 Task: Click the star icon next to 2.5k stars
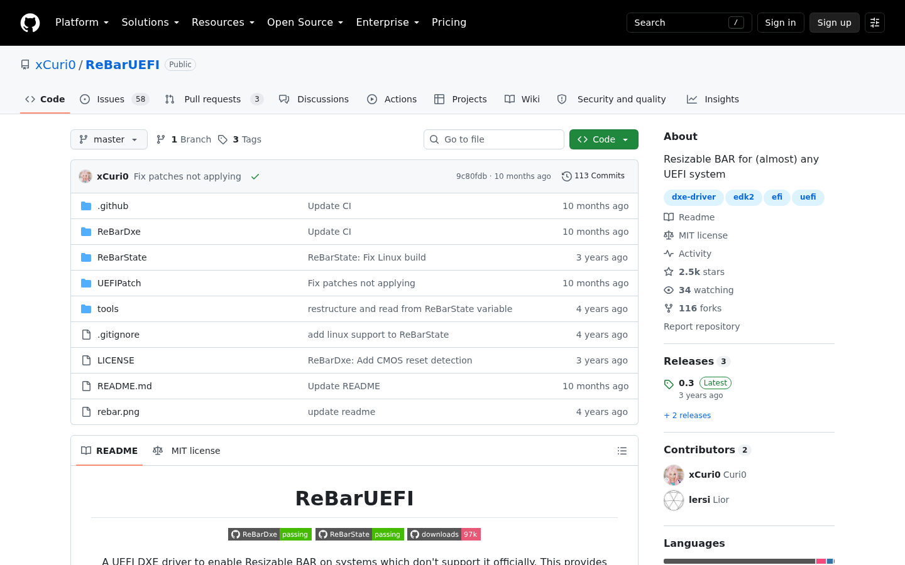(x=669, y=272)
